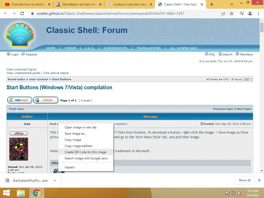Close the YouTube Tutorial tab
Image resolution: width=264 pixels, height=198 pixels.
click(x=49, y=4)
